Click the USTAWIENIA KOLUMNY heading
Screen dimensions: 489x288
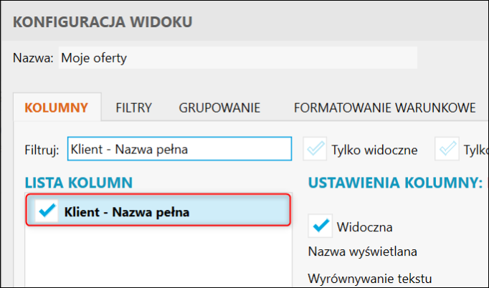click(x=394, y=183)
